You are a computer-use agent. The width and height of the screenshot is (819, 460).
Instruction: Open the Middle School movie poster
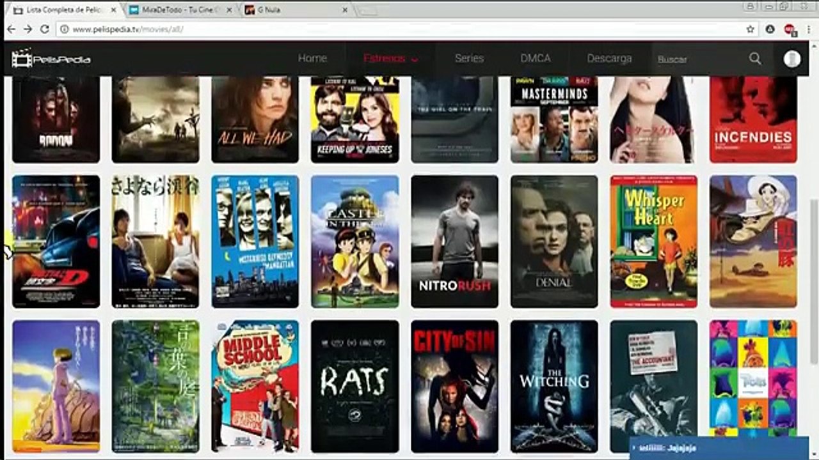point(255,387)
